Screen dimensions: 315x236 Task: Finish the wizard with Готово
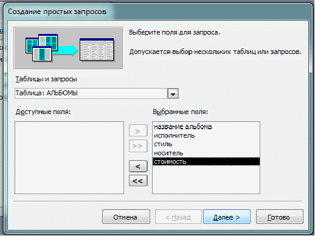click(x=280, y=217)
